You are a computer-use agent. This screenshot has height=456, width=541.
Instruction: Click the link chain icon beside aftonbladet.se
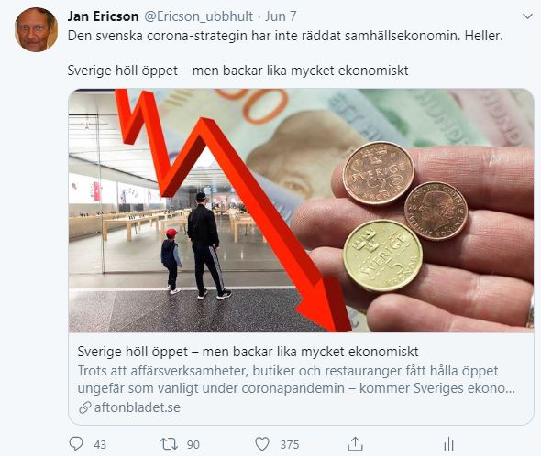pos(84,407)
